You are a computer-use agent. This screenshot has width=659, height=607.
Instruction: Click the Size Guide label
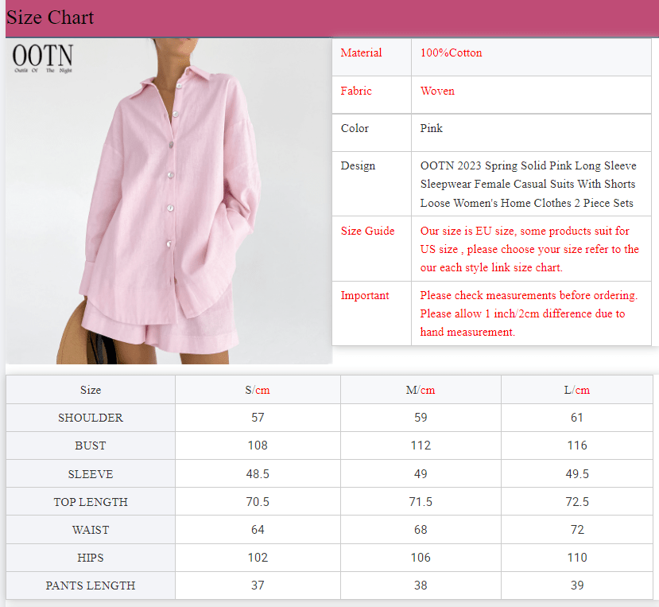365,231
